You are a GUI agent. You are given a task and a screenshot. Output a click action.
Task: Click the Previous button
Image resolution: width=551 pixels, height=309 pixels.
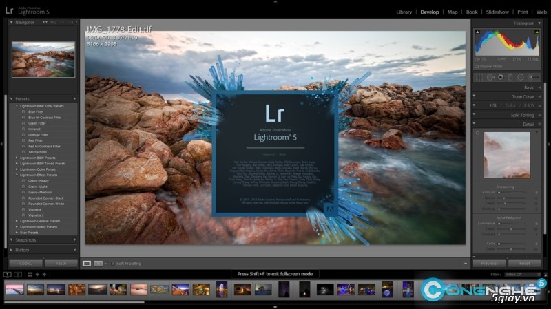tap(490, 264)
